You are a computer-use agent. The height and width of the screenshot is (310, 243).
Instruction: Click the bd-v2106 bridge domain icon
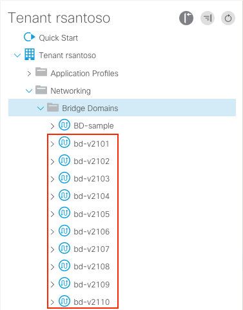[64, 231]
